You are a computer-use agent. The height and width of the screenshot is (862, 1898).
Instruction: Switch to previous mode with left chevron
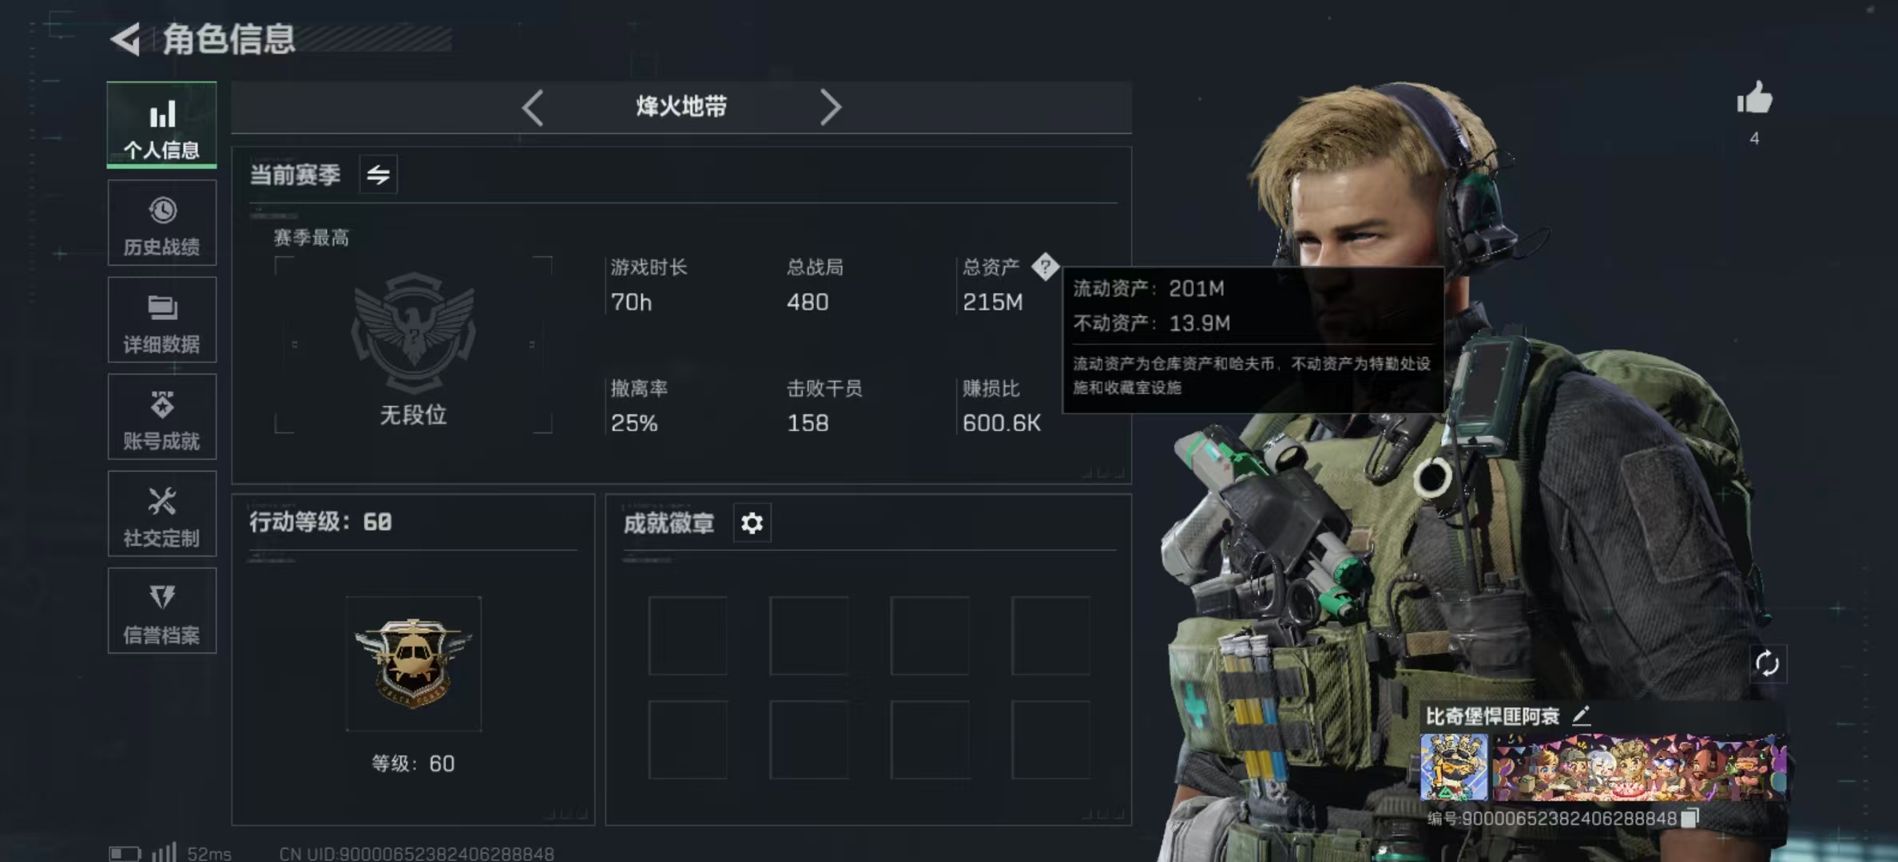point(533,107)
